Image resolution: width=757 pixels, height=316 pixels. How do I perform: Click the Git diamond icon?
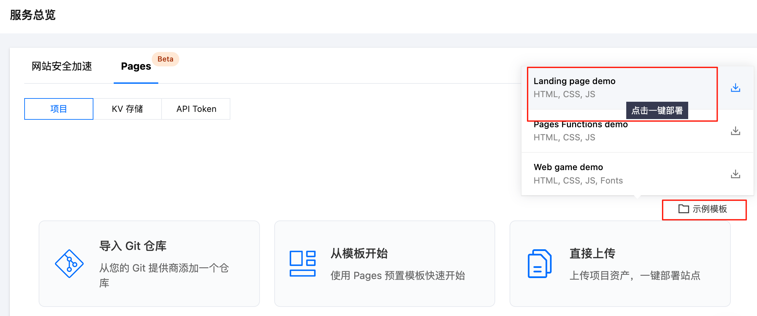tap(69, 264)
